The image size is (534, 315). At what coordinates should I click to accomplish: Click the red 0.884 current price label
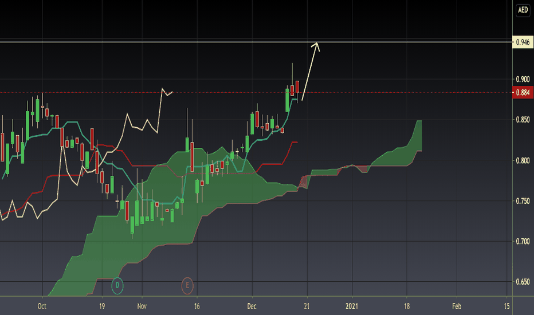click(x=523, y=93)
